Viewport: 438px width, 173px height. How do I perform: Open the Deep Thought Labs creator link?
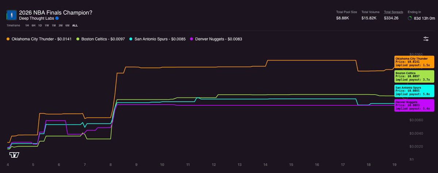pos(36,18)
